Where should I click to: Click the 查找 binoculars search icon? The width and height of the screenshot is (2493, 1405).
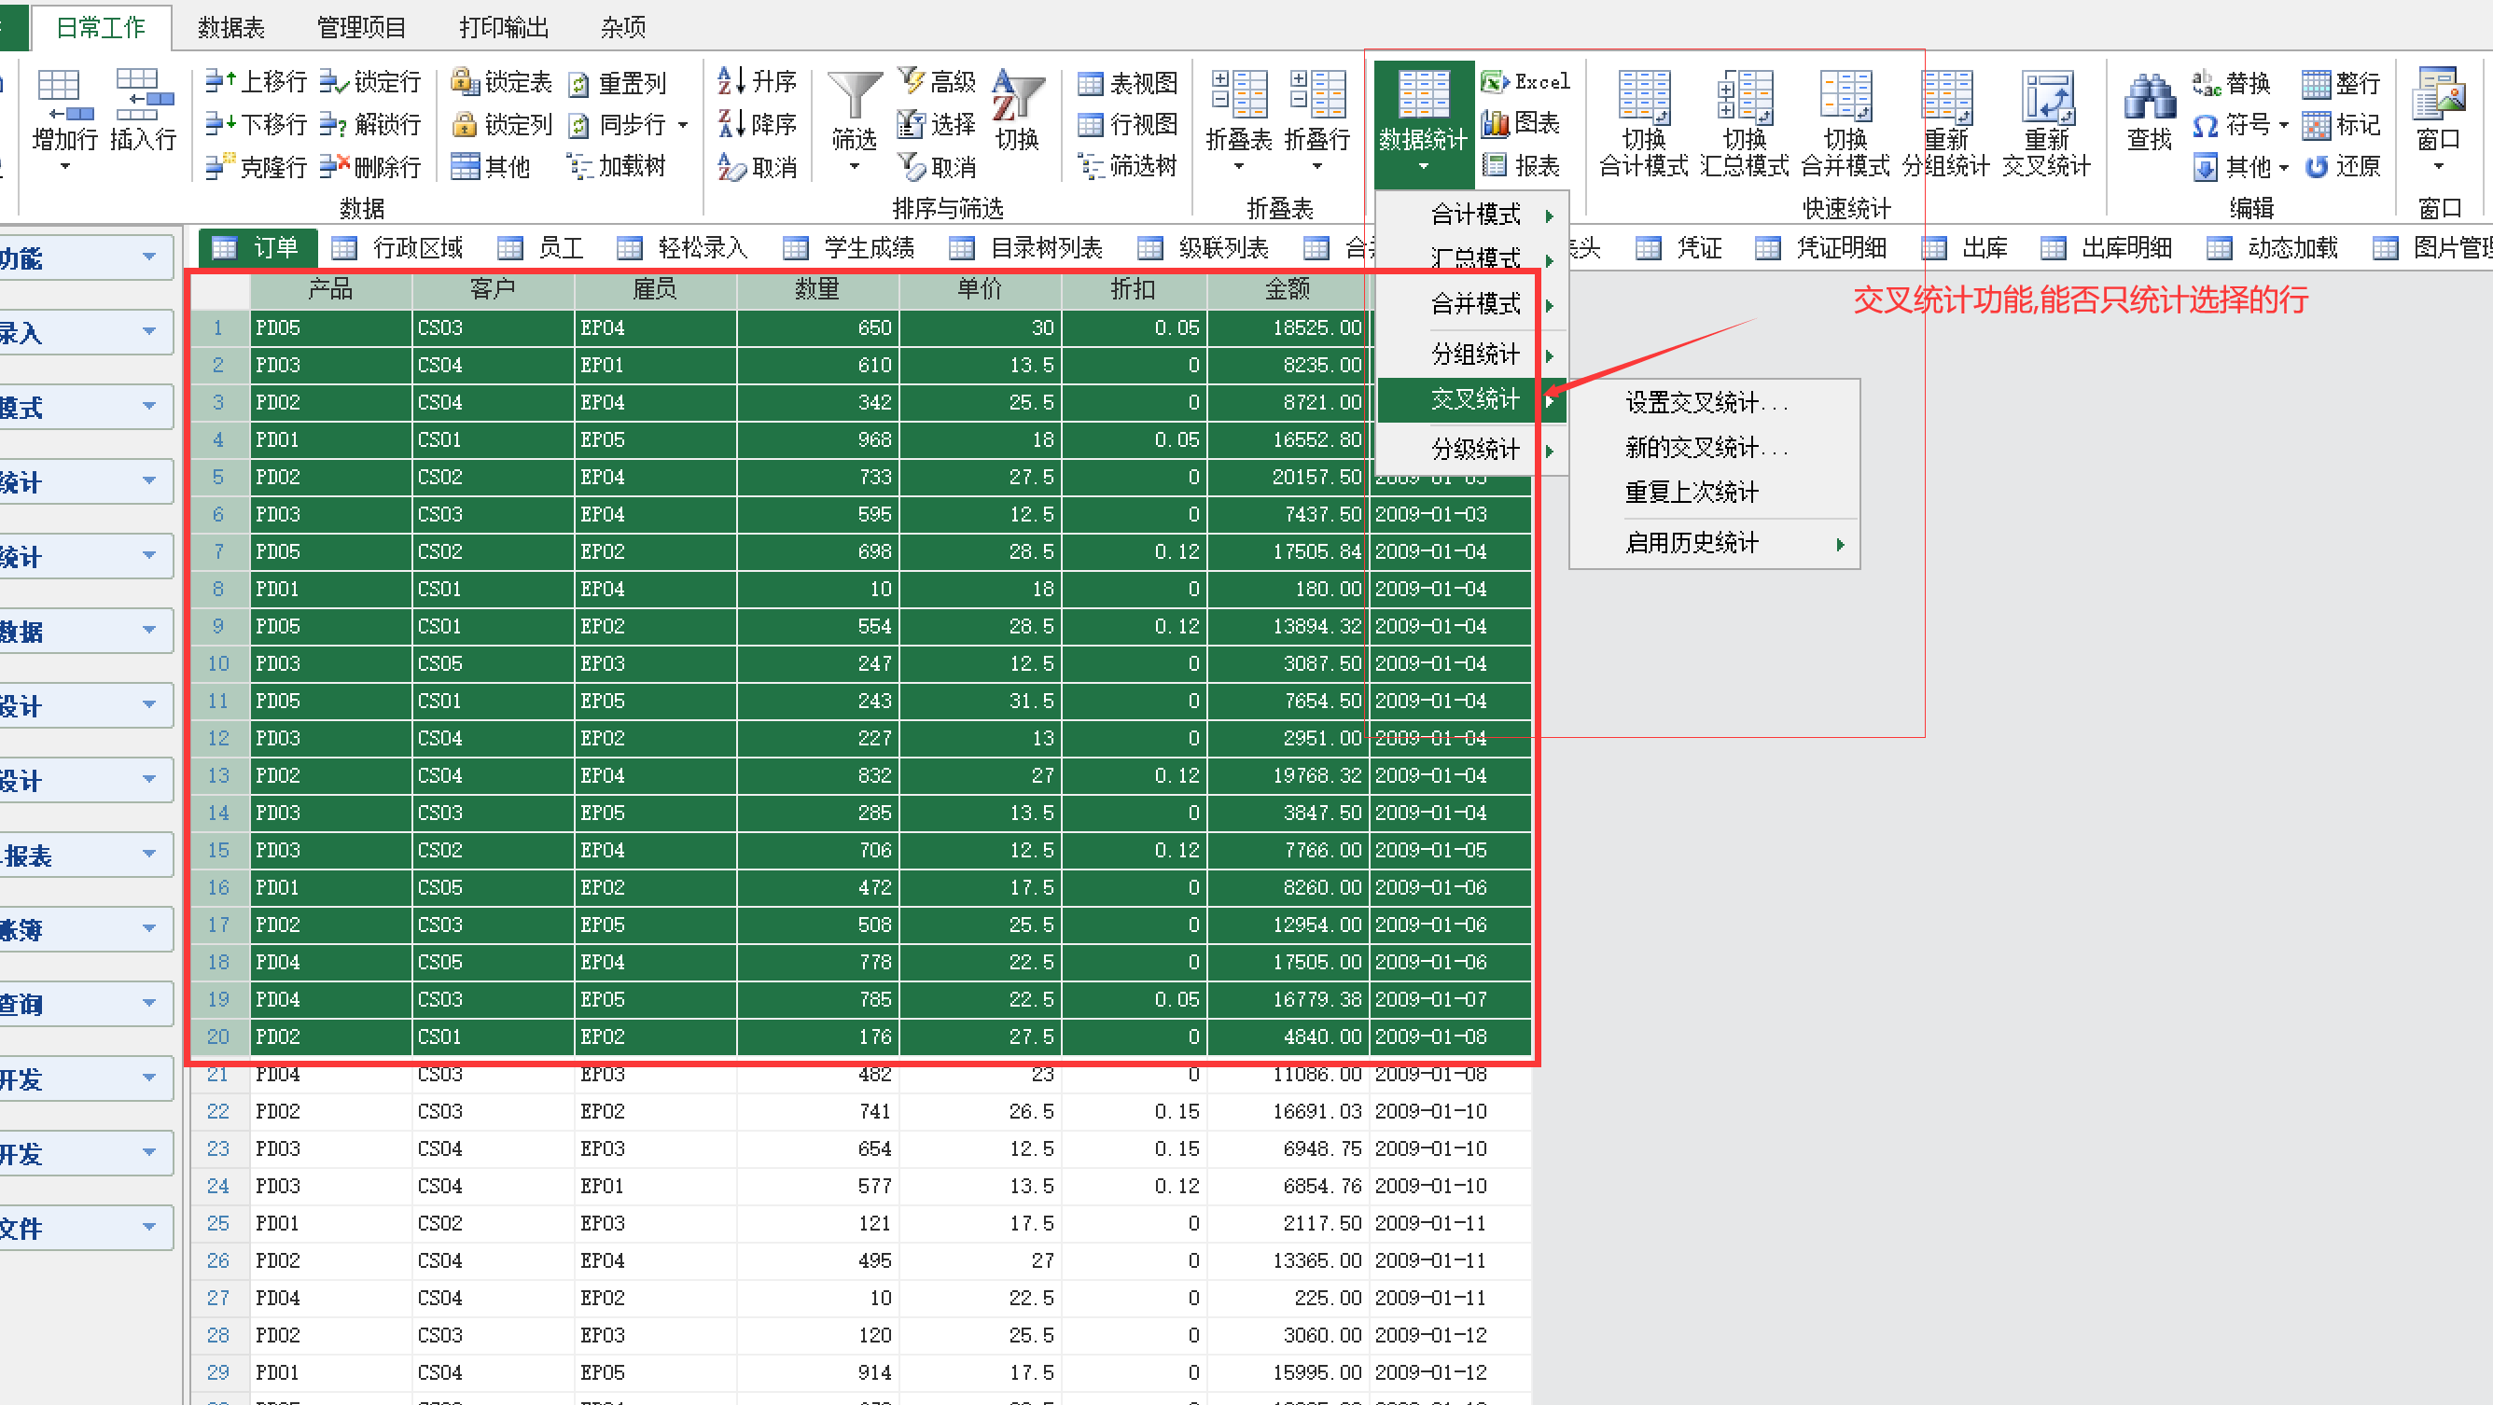[2149, 97]
